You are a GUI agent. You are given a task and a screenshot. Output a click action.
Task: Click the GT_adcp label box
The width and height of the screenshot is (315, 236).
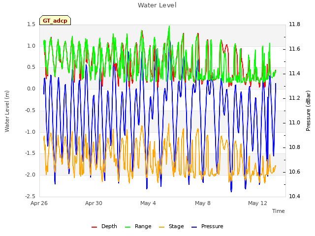click(55, 20)
